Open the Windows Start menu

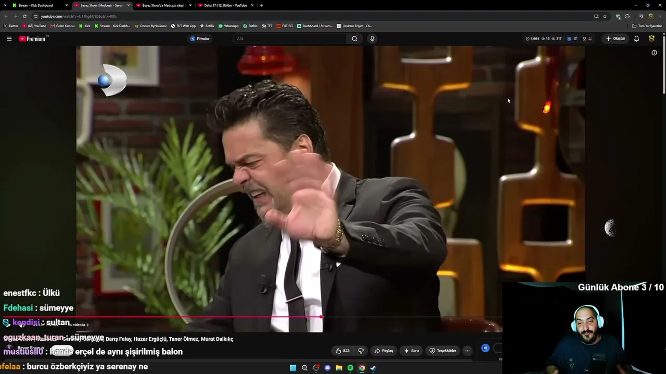(x=293, y=368)
